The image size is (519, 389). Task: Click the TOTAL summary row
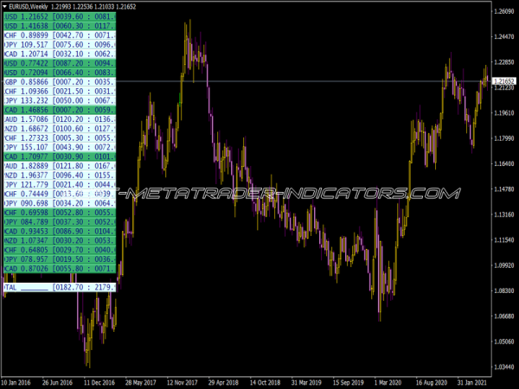[59, 286]
